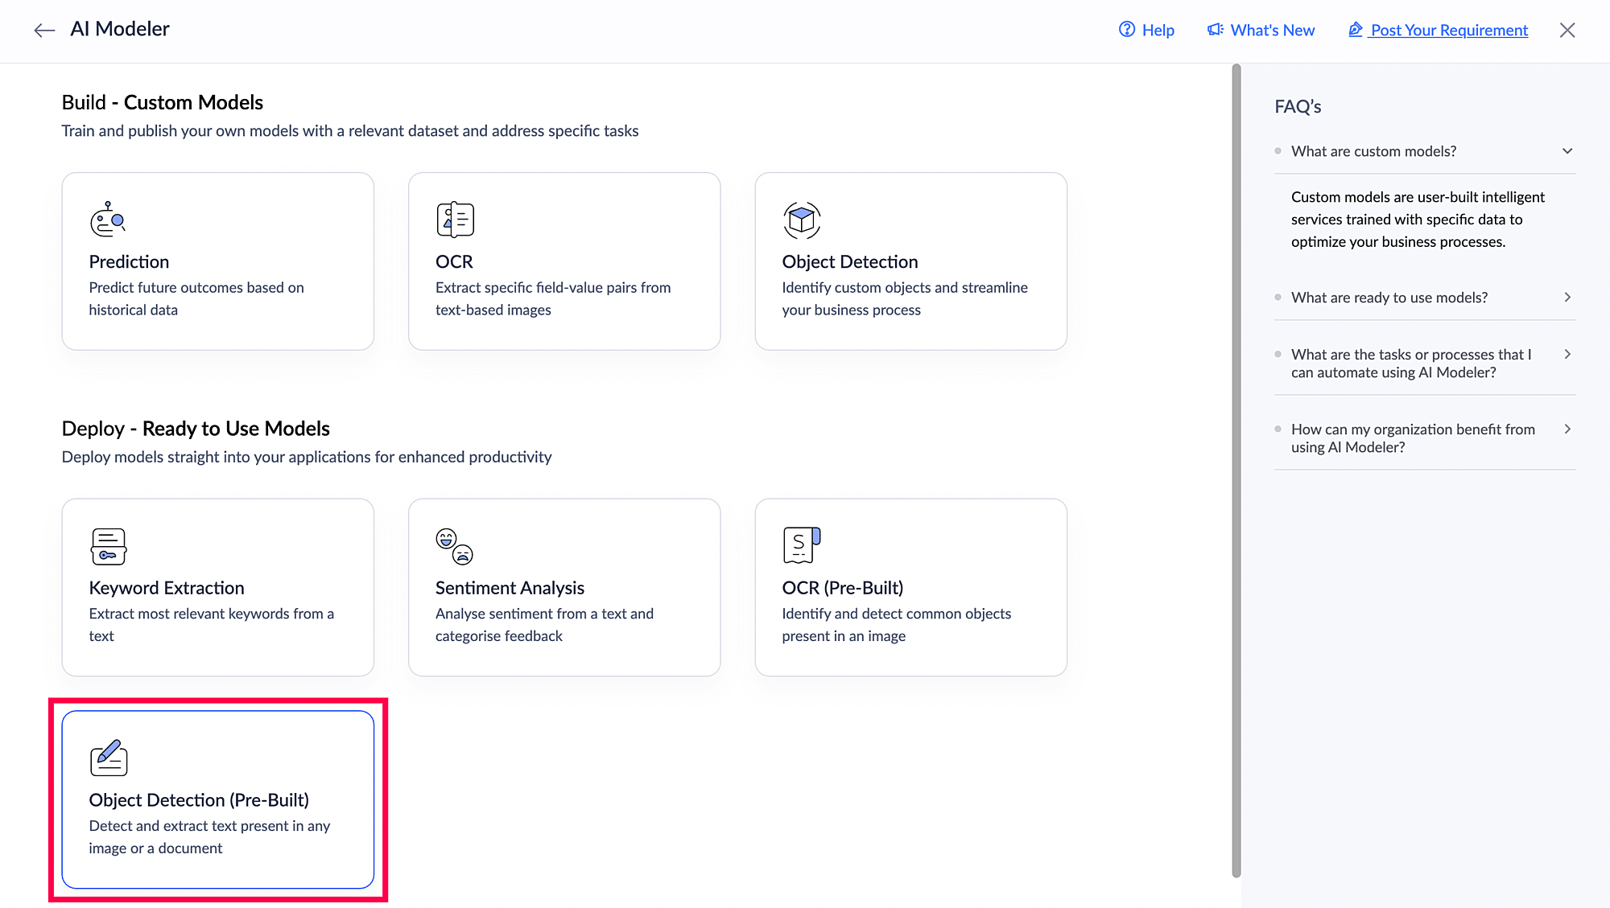The image size is (1610, 908).
Task: Expand 'What are ready to use models?' FAQ
Action: point(1567,298)
